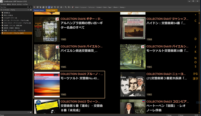
Task: Click the highlighted active view-layout toolbar icon
Action: 49,7
